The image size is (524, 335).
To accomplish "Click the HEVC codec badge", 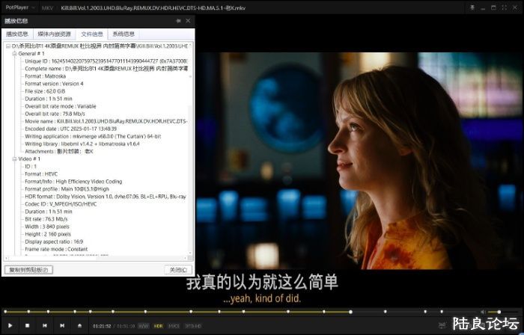I will [174, 325].
